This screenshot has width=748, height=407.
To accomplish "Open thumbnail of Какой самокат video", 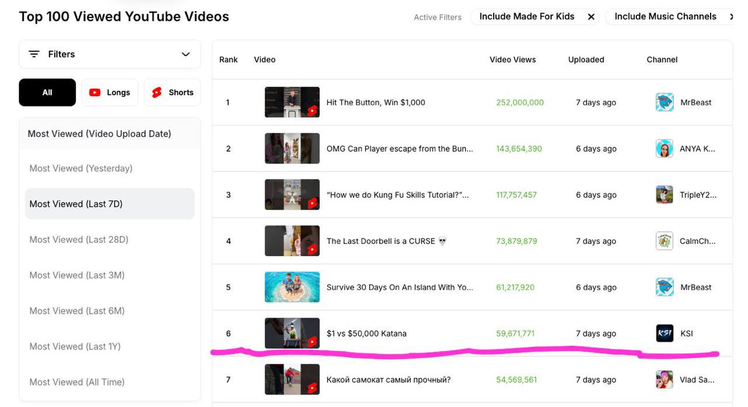I will 292,380.
